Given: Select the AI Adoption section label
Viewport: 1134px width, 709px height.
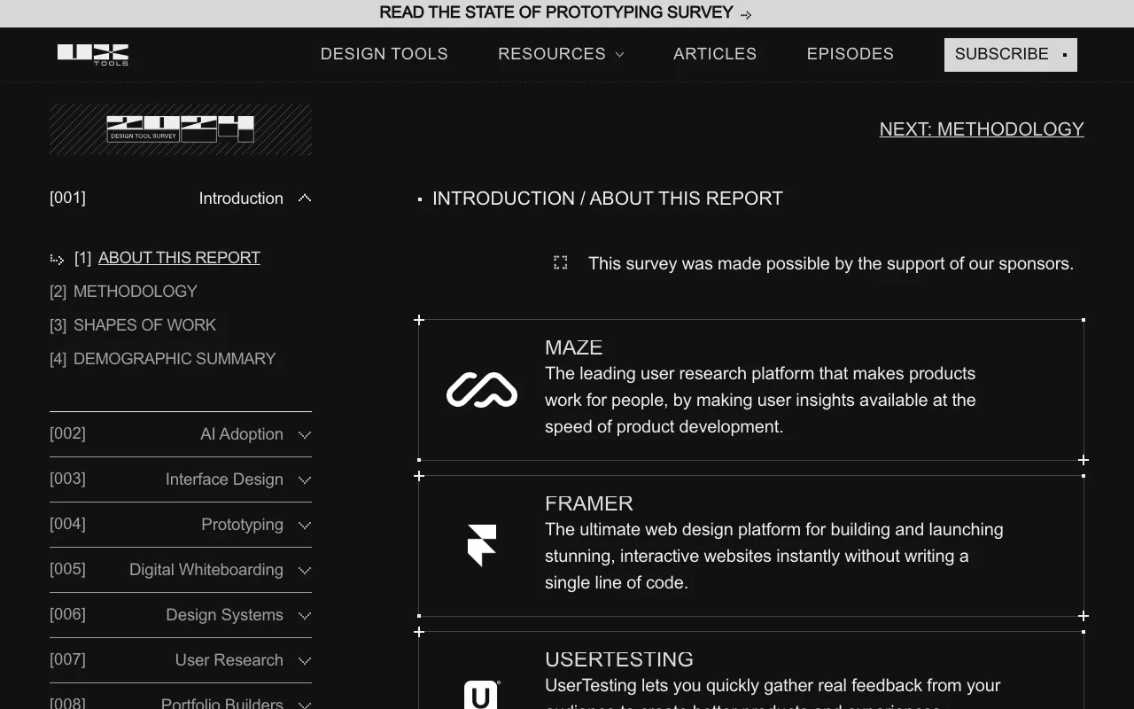Looking at the screenshot, I should tap(242, 434).
